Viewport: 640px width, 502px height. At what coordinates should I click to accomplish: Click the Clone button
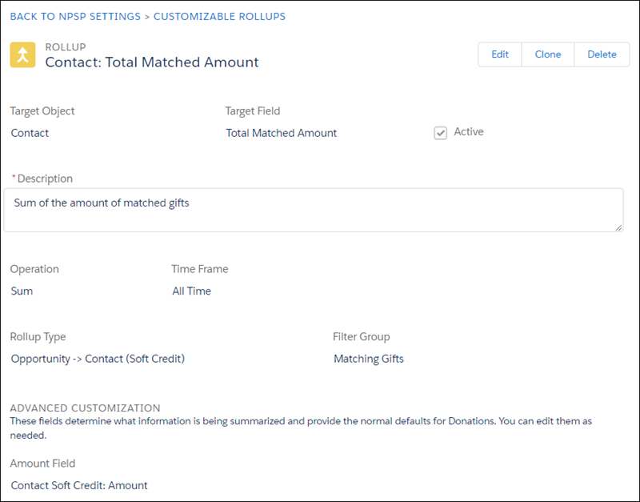pos(548,54)
